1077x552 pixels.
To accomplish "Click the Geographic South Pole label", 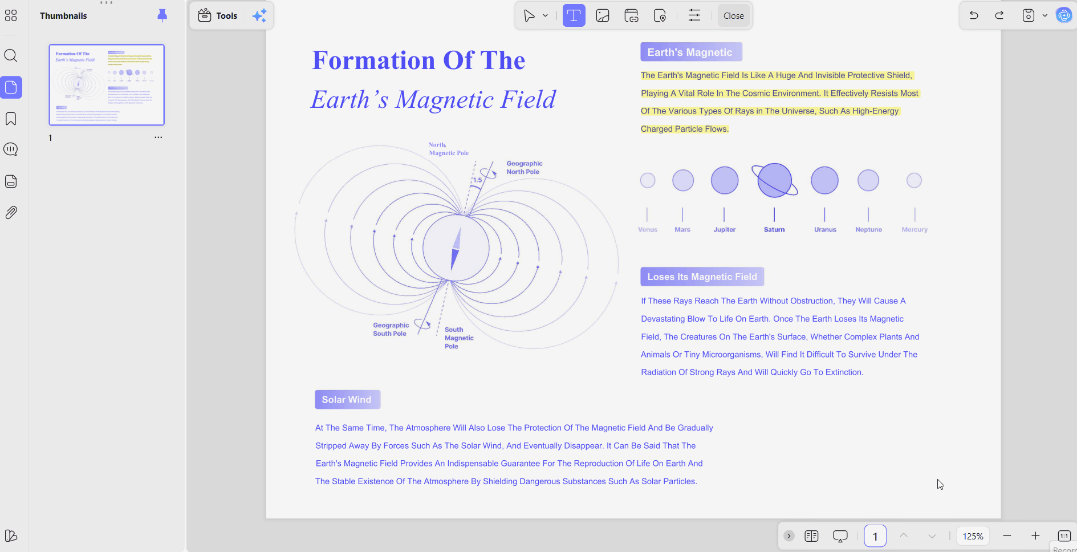I will [x=391, y=330].
